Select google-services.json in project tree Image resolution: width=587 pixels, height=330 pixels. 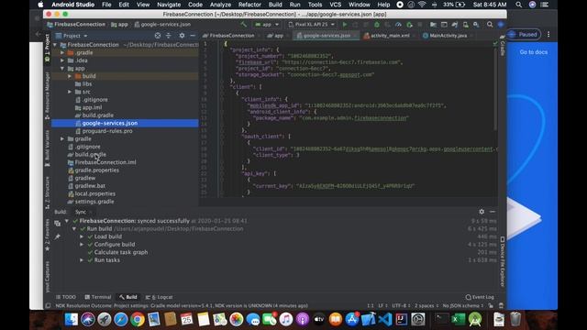coord(125,123)
